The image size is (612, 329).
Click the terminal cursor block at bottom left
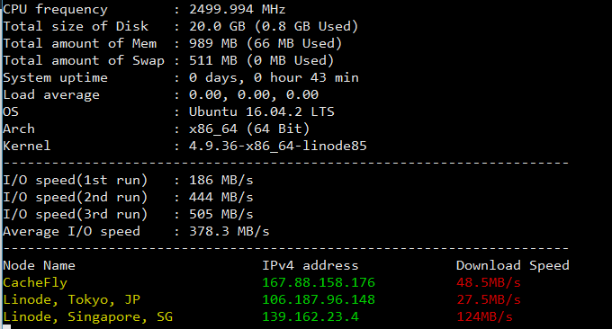point(6,326)
